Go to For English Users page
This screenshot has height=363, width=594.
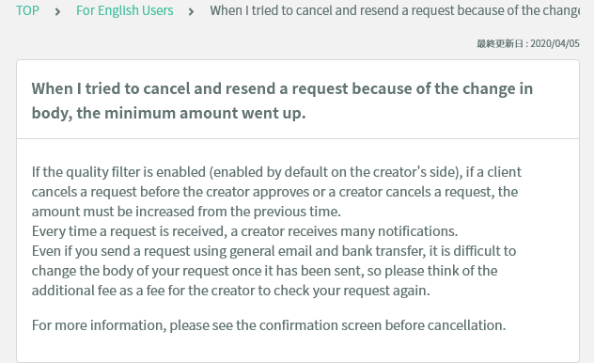125,10
